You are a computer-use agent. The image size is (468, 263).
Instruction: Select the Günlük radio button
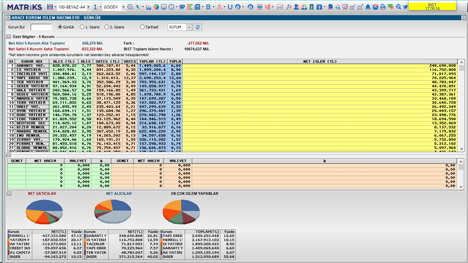click(x=60, y=27)
